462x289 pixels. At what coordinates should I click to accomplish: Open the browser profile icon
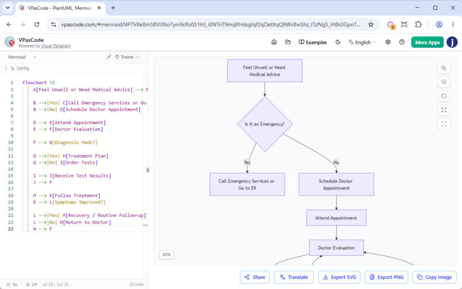439,24
